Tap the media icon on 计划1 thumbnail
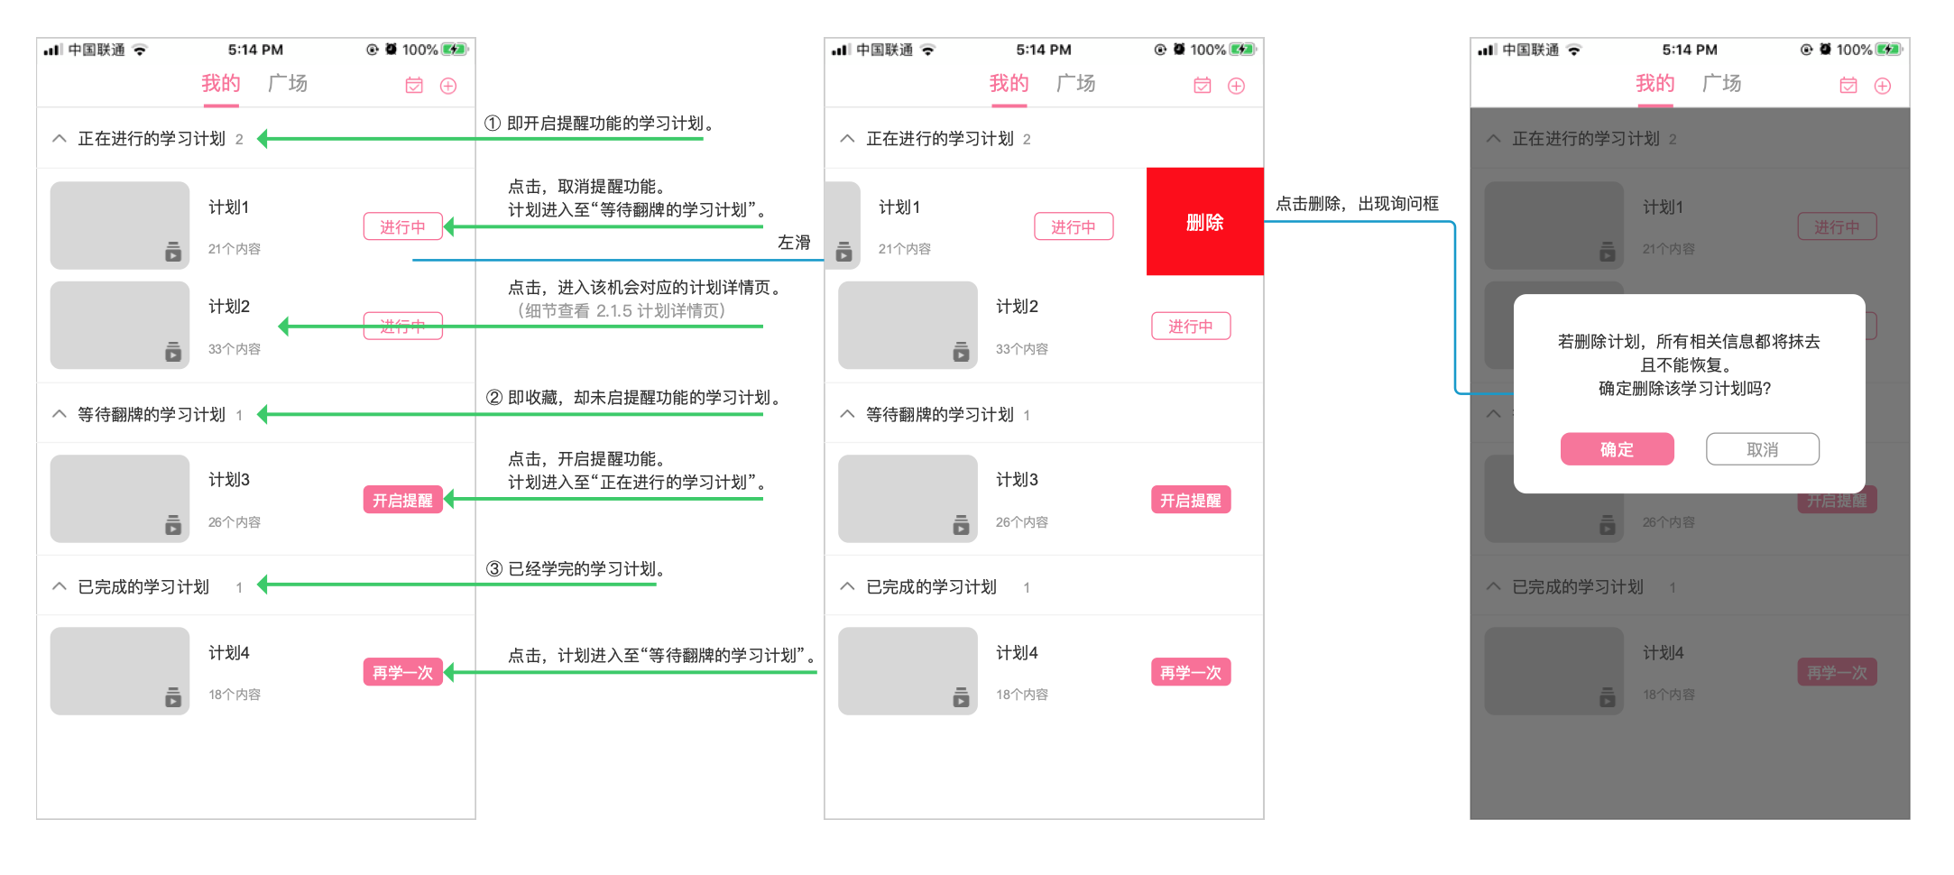 [x=174, y=253]
